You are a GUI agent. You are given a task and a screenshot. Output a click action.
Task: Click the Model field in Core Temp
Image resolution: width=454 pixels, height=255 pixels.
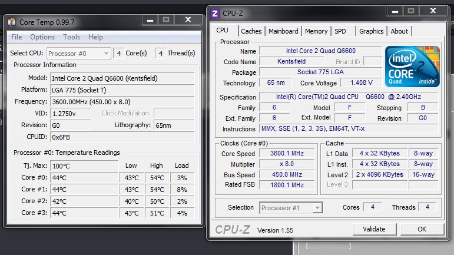(x=122, y=78)
